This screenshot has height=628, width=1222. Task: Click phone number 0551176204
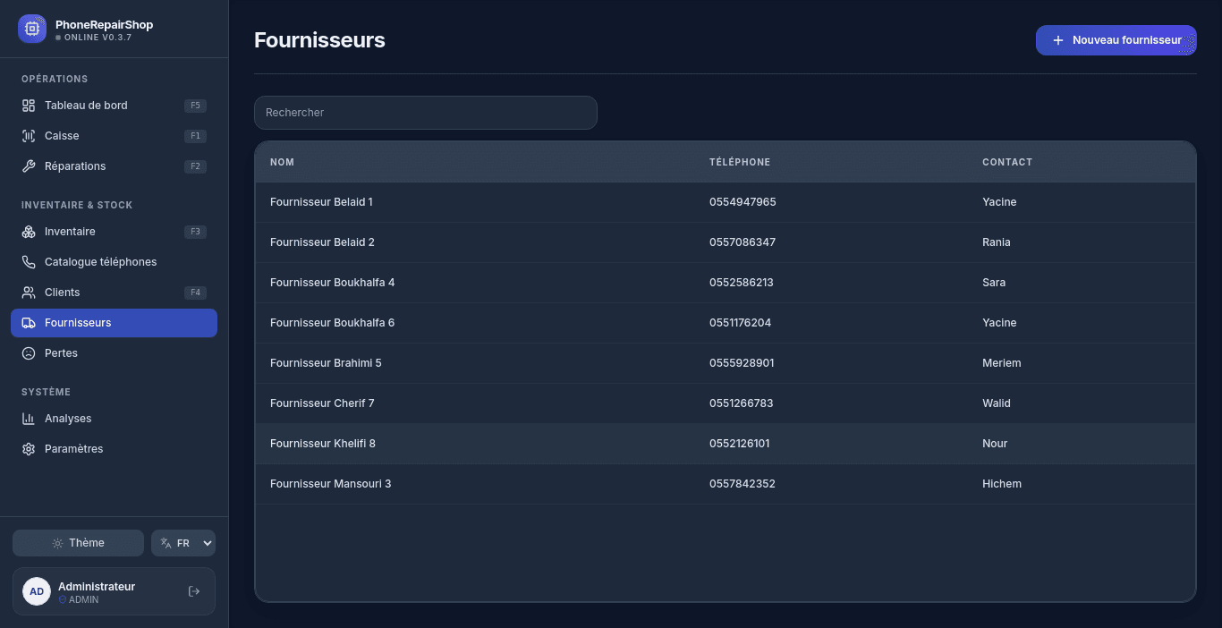click(740, 323)
